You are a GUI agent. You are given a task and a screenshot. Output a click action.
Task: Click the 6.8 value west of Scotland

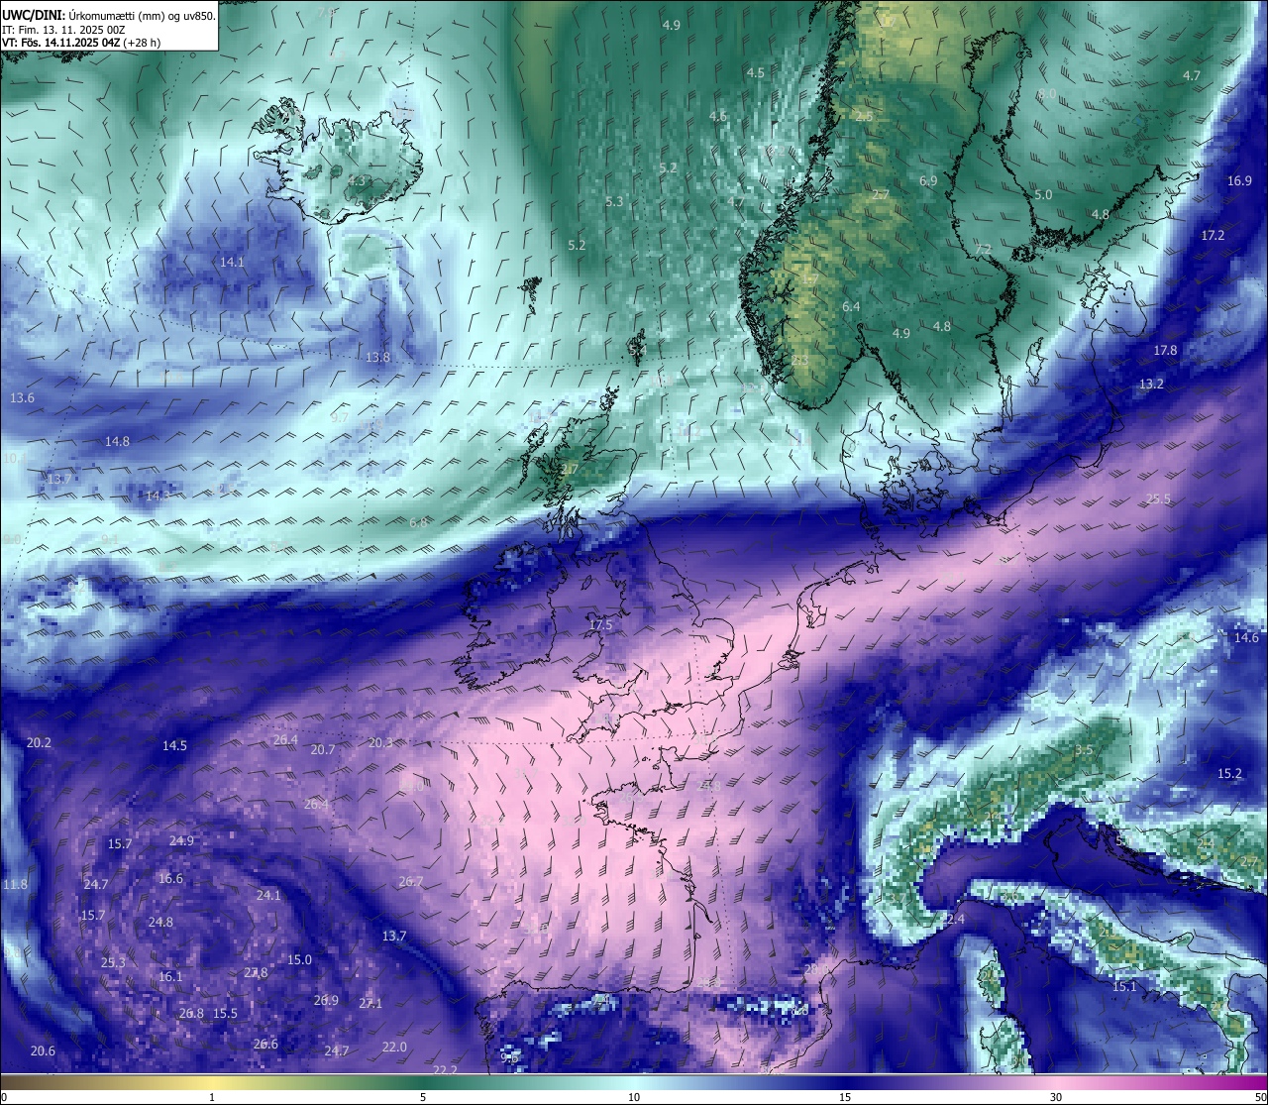click(418, 522)
